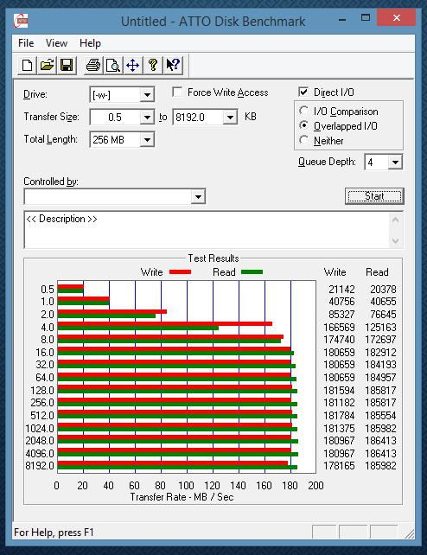This screenshot has width=427, height=555.
Task: Click the write value 166569
Action: click(339, 327)
